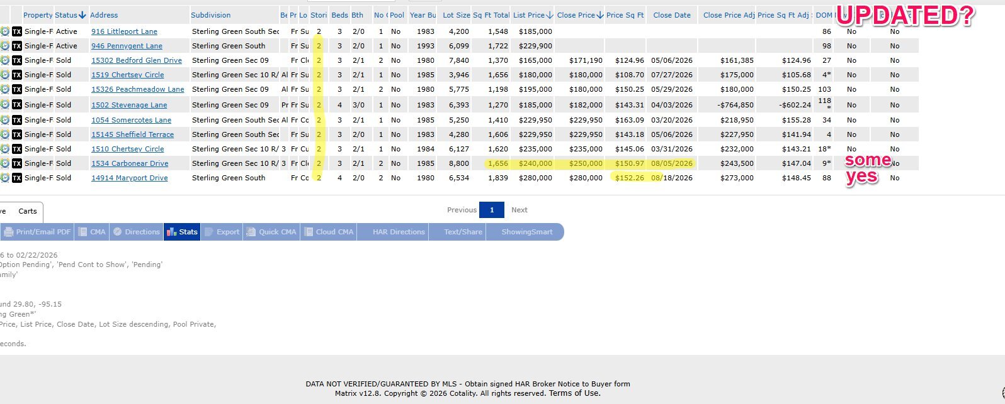Click round icon beside 1534 Carbonear Drive row
Viewport: 1005px width, 404px height.
coord(5,163)
